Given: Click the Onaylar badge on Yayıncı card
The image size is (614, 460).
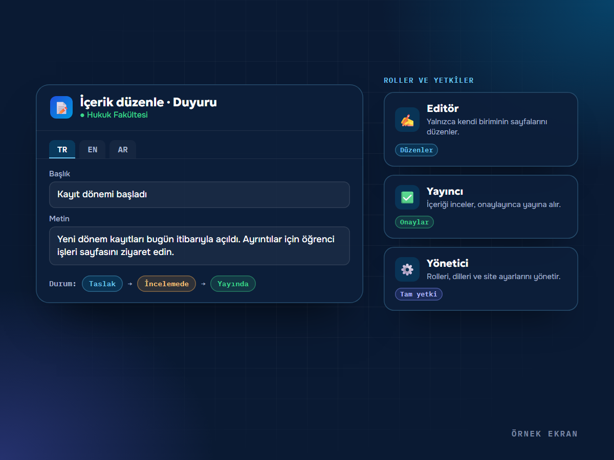Looking at the screenshot, I should coord(414,222).
